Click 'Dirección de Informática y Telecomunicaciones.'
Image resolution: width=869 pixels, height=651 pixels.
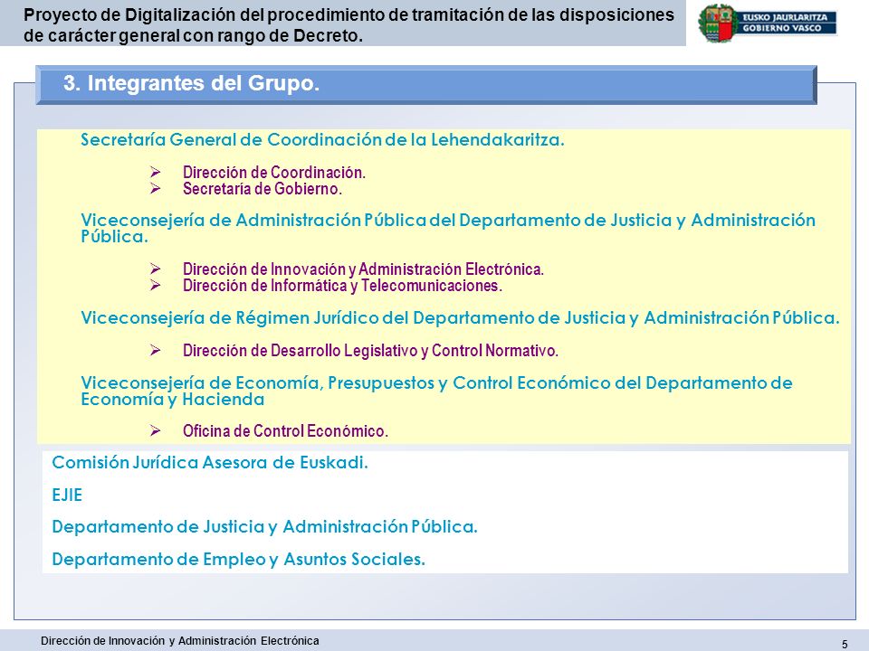coord(342,286)
